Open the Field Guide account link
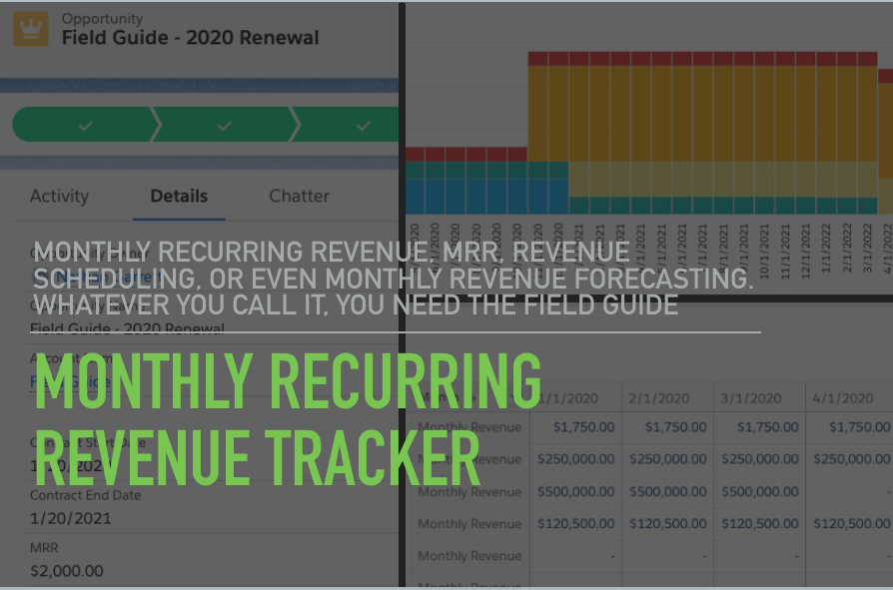Screen dimensions: 893x590 (55, 380)
